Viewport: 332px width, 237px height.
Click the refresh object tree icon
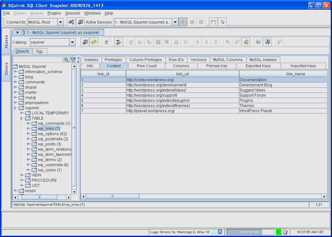(94, 42)
